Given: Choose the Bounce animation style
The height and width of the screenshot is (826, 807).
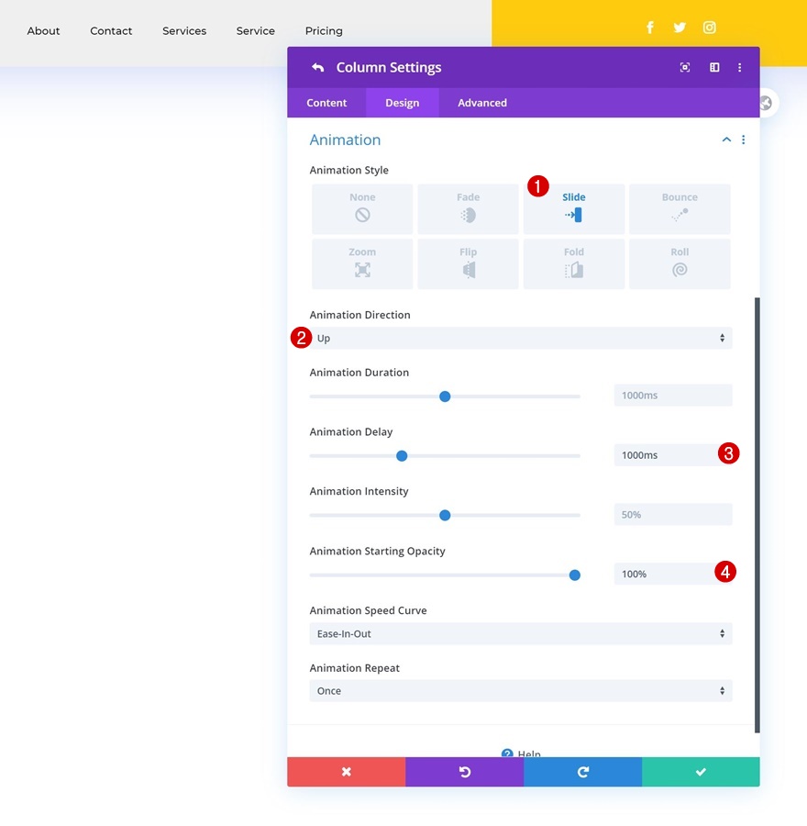Looking at the screenshot, I should pyautogui.click(x=680, y=209).
